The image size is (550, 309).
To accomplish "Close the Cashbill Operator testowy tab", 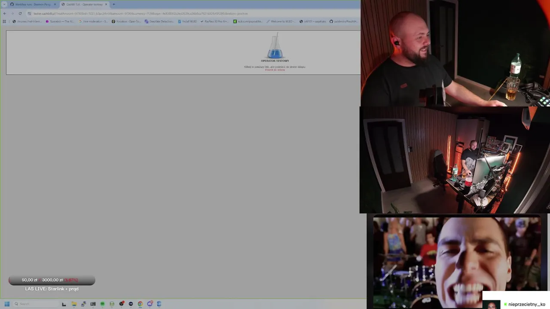I will coord(106,4).
